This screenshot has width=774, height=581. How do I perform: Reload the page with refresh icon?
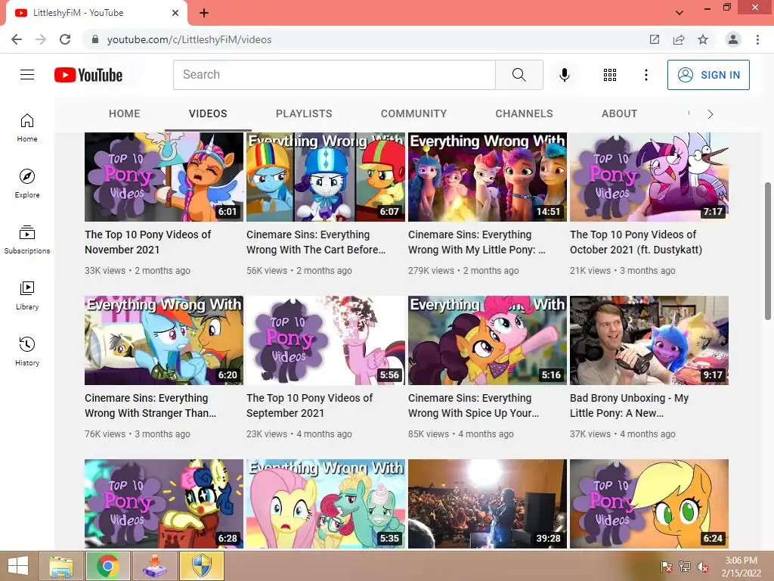65,39
